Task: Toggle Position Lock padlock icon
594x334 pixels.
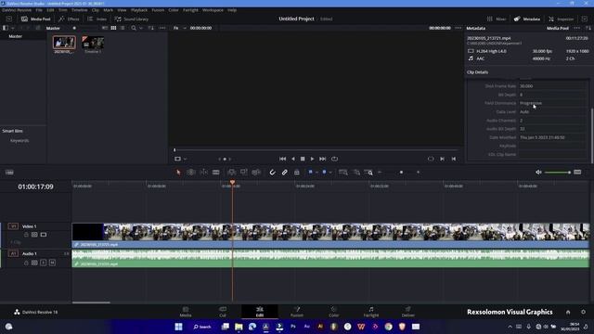Action: coord(297,173)
